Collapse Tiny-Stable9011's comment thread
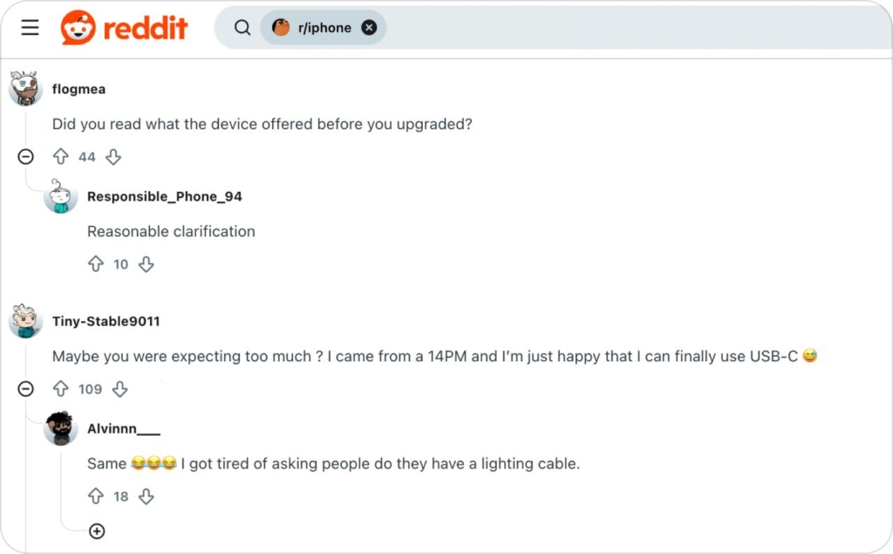Screen dimensions: 893x554 (x=25, y=389)
